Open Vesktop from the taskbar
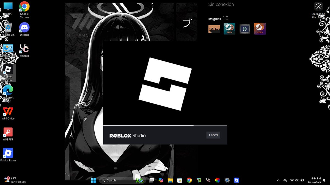This screenshot has width=330, height=185. pyautogui.click(x=208, y=180)
